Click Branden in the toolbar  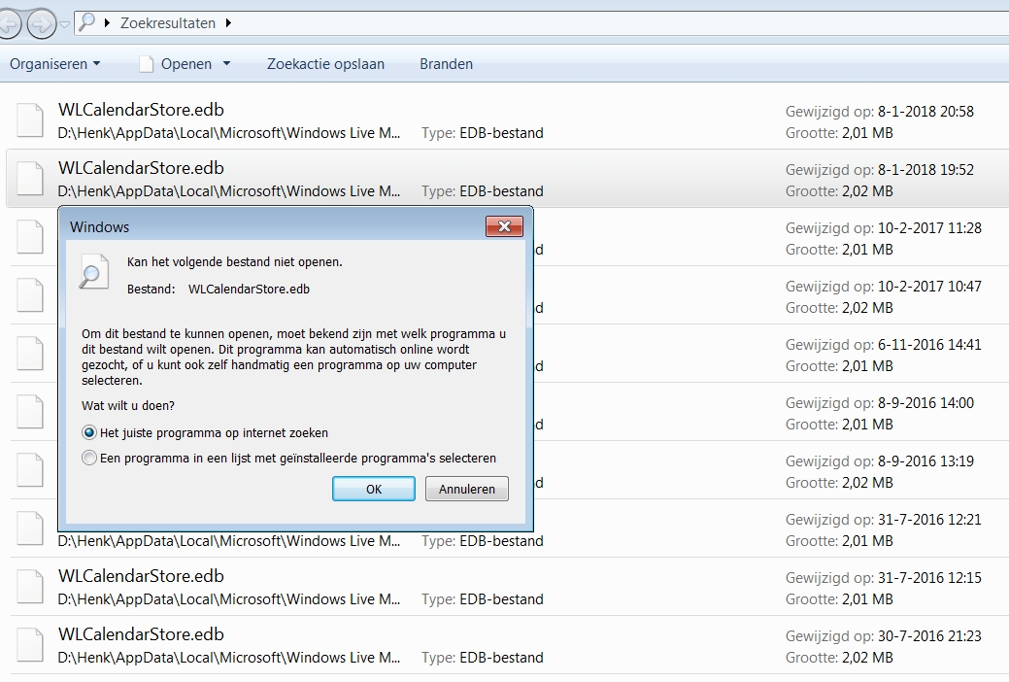[446, 64]
